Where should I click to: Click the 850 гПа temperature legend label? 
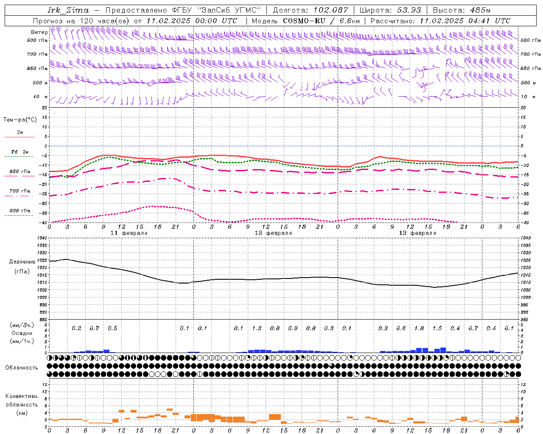click(20, 172)
